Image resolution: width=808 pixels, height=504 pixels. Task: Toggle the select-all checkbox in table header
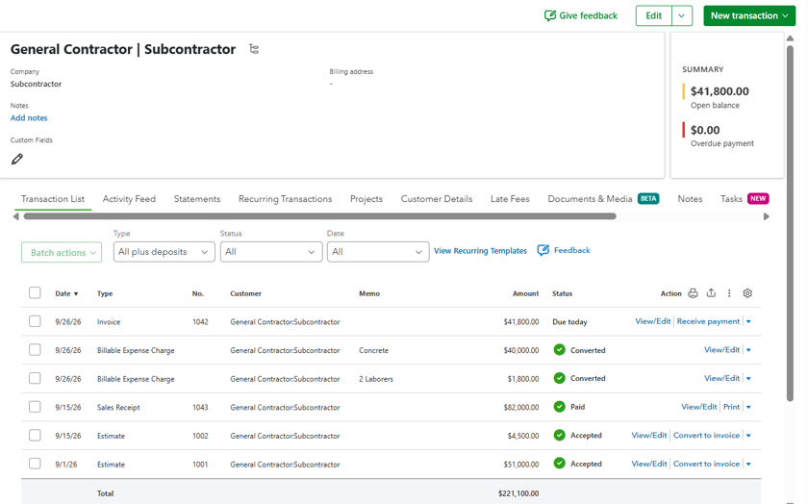pyautogui.click(x=35, y=292)
